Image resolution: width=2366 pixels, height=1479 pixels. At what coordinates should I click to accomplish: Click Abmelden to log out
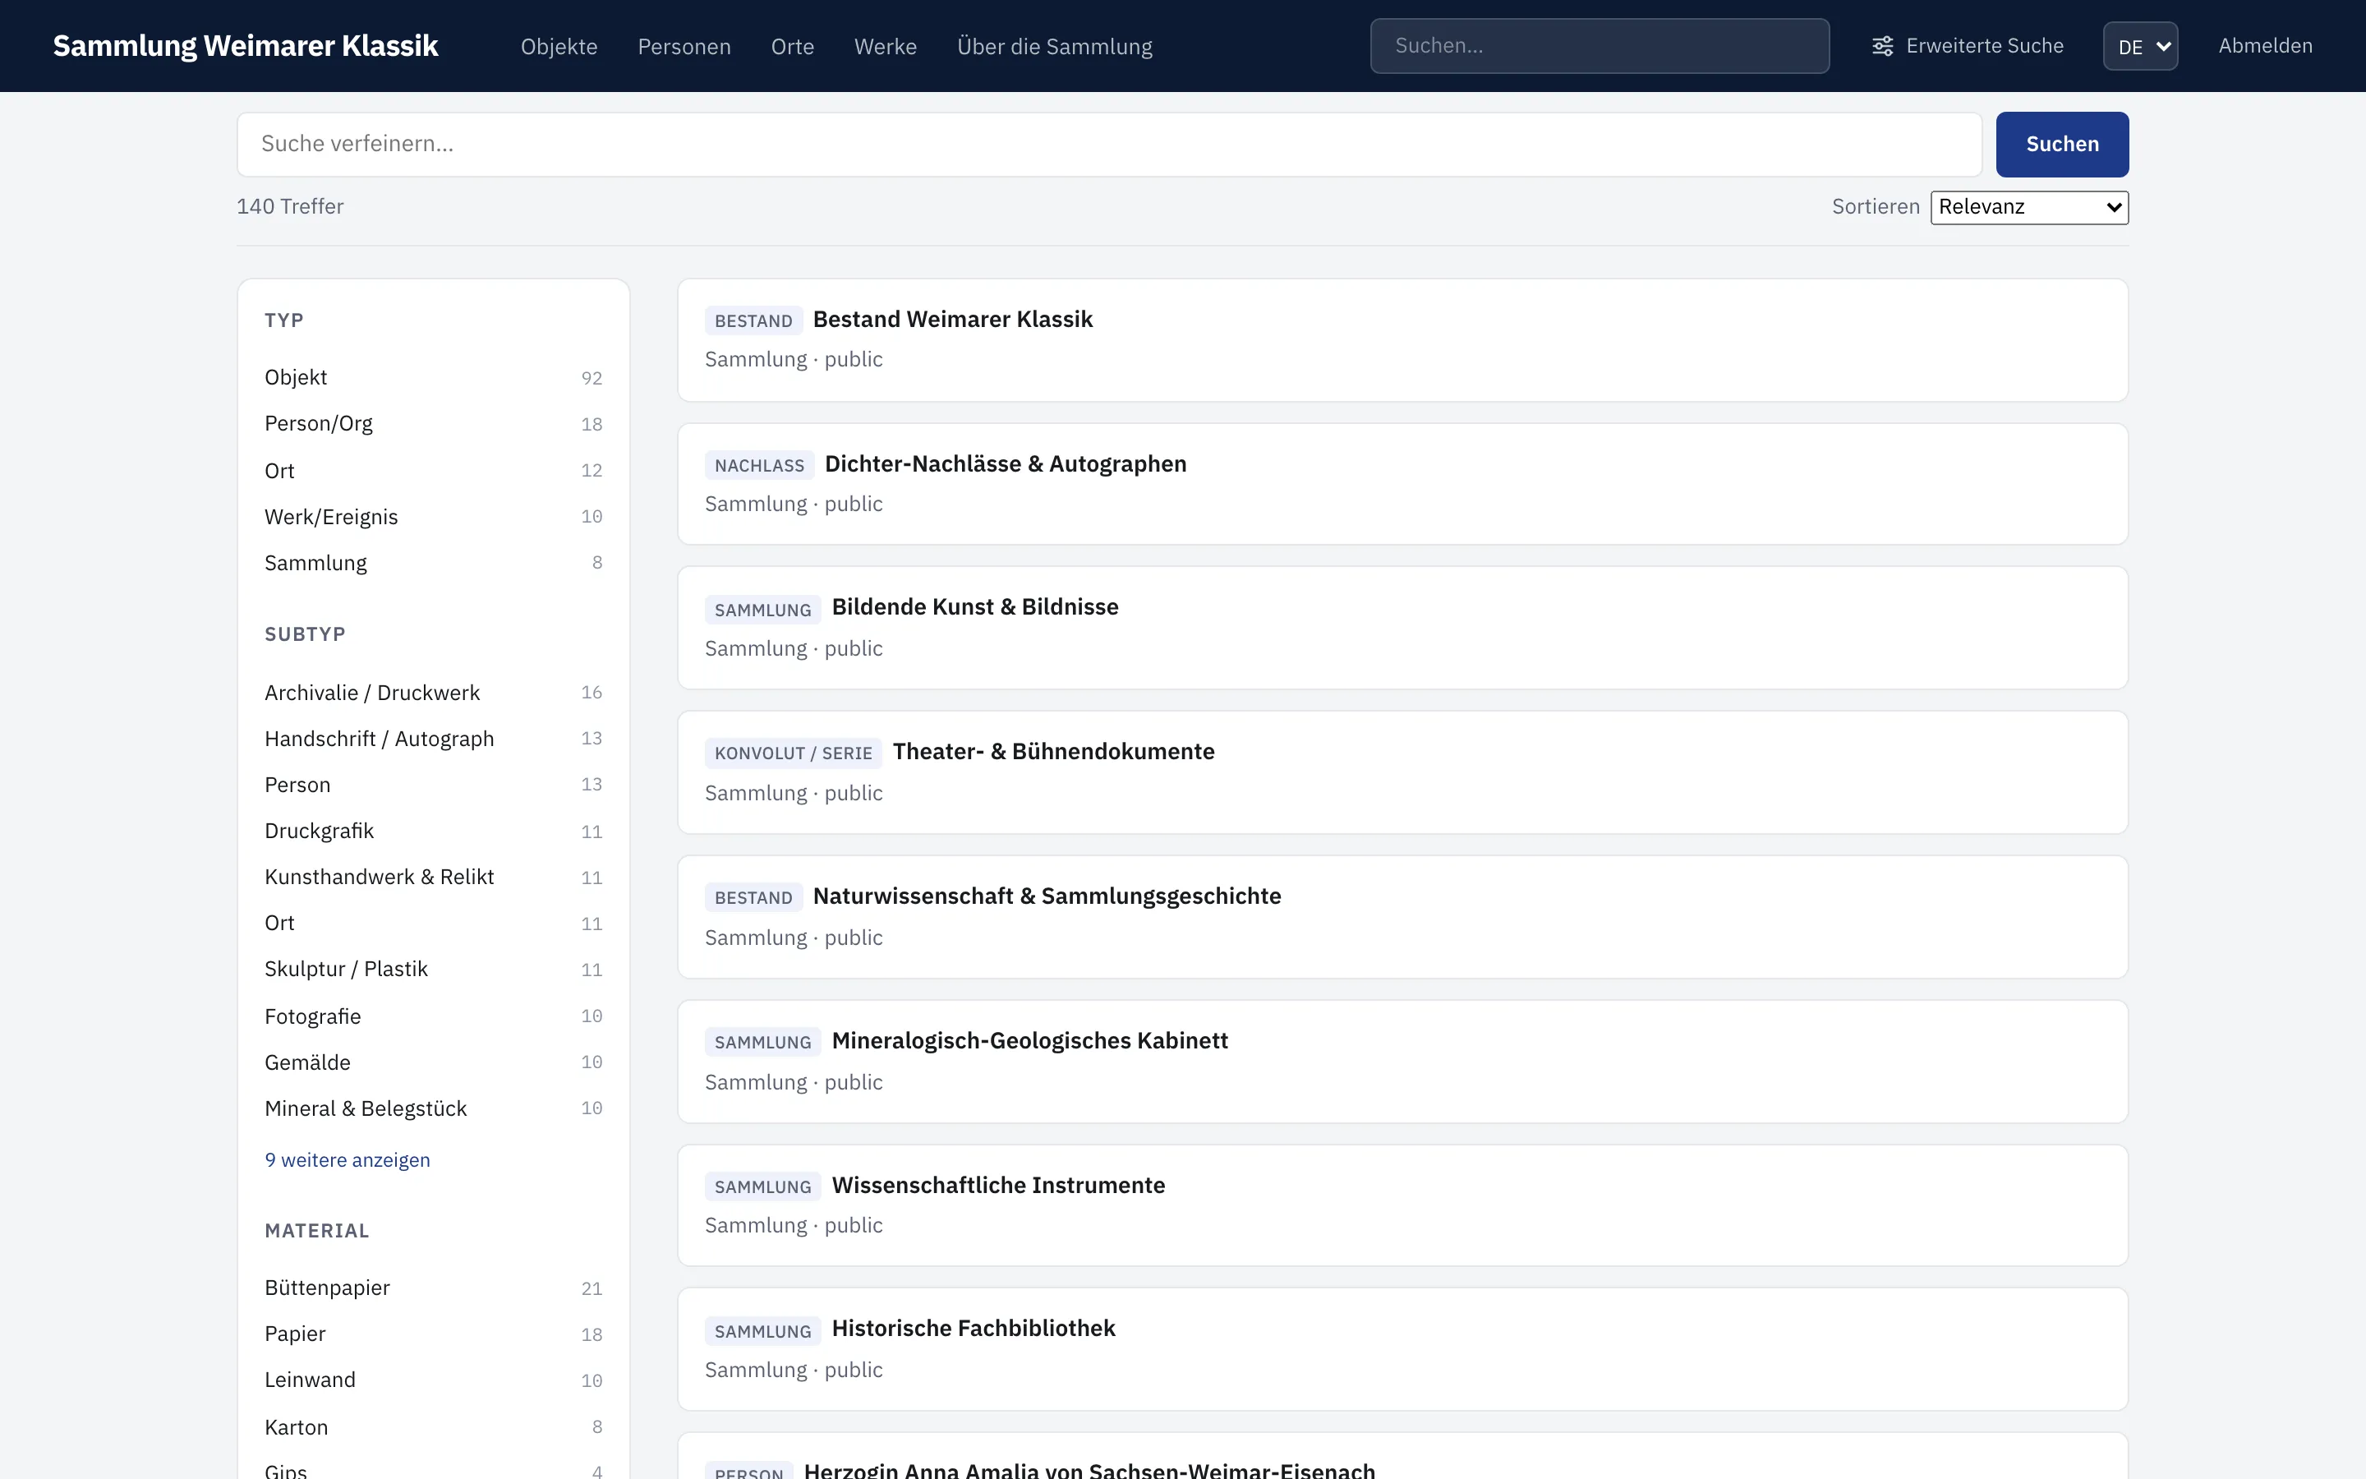(x=2265, y=46)
